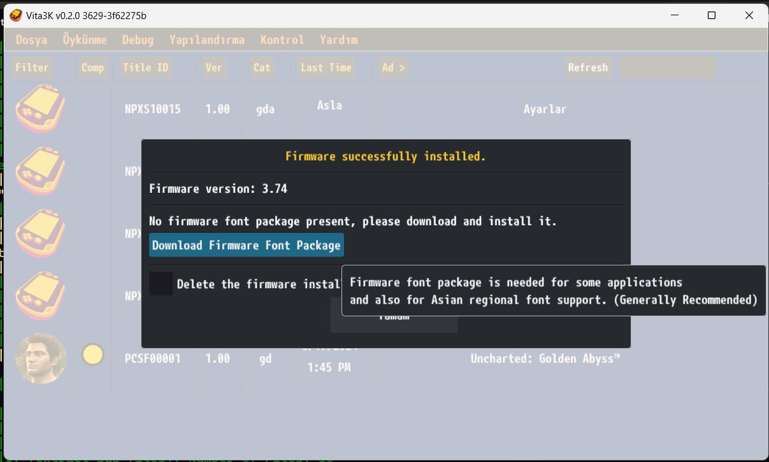This screenshot has height=462, width=769.
Task: Click the Vita3K logo in title bar
Action: [15, 15]
